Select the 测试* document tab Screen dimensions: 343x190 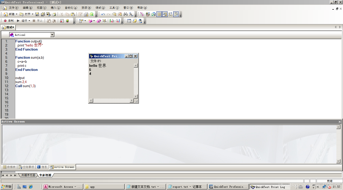click(9, 27)
